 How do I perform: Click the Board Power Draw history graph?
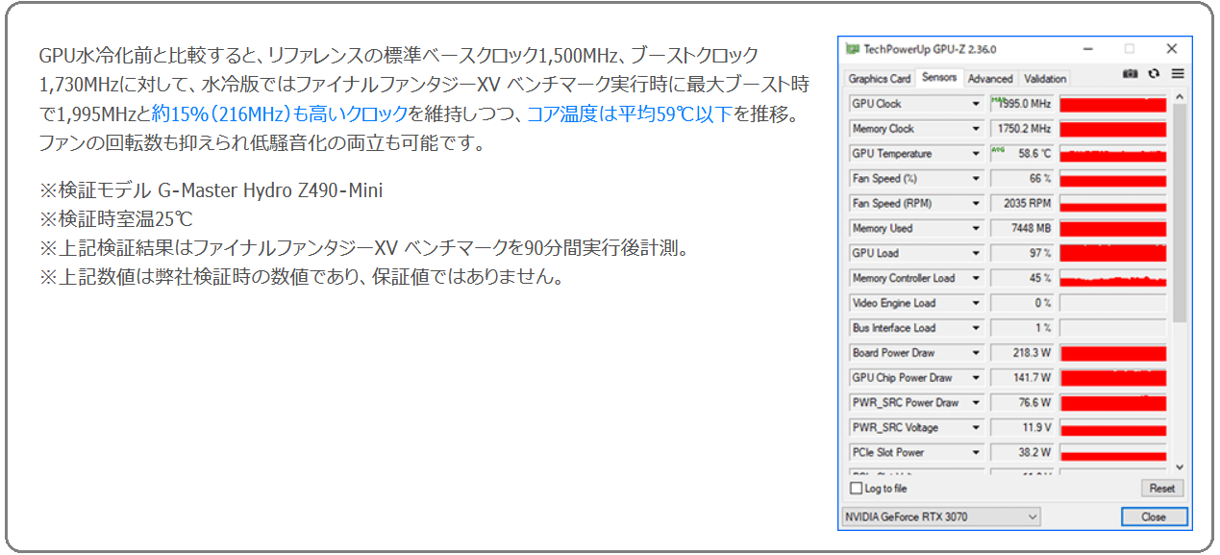(x=1113, y=353)
